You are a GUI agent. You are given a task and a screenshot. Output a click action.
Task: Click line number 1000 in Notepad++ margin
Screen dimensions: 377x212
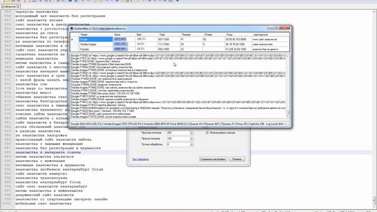pyautogui.click(x=6, y=204)
